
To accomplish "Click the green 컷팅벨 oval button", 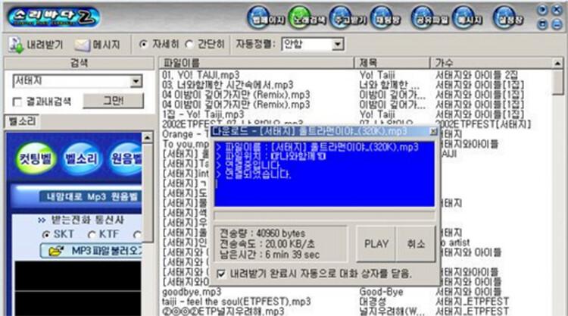I will 36,158.
